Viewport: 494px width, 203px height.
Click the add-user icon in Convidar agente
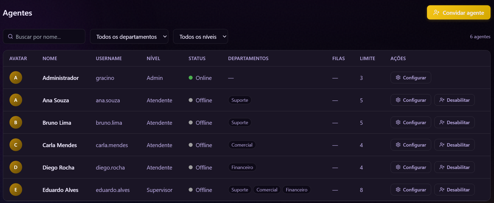[x=436, y=13]
